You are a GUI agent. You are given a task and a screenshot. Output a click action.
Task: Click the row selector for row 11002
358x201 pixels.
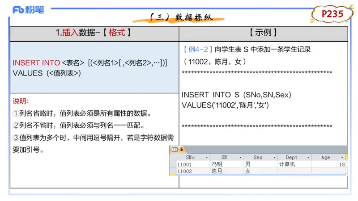(x=173, y=171)
